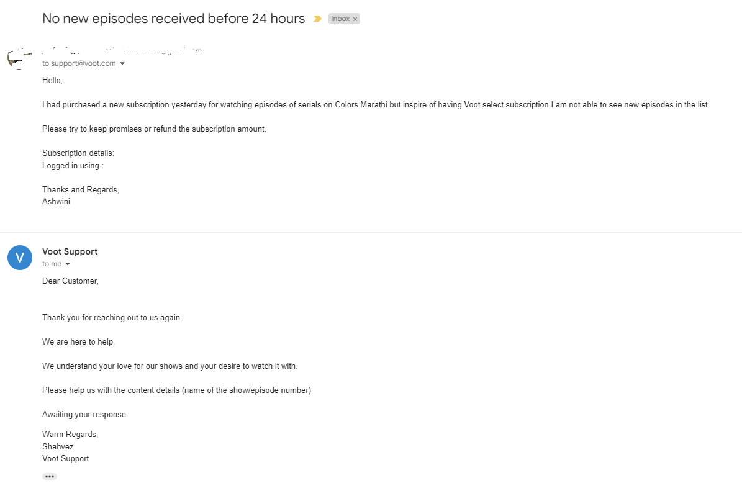Remove the Inbox label with its x
The height and width of the screenshot is (483, 742).
click(355, 19)
